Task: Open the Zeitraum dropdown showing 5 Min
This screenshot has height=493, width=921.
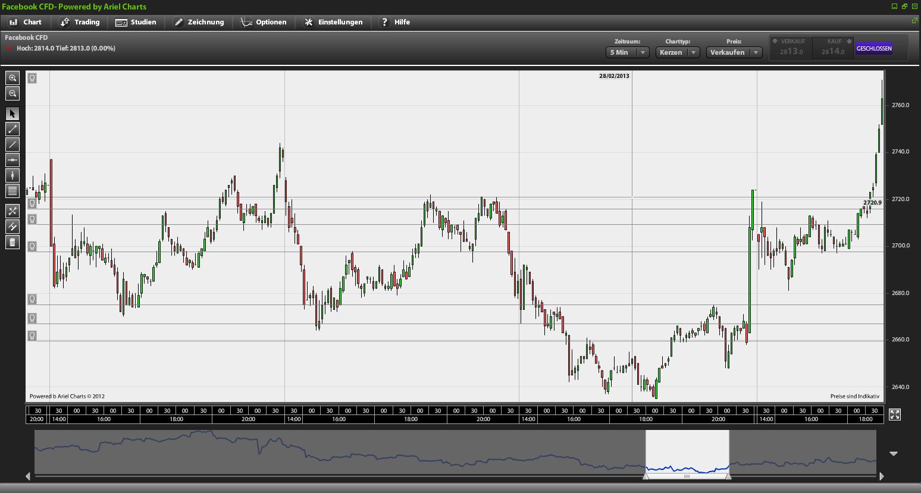Action: tap(627, 52)
